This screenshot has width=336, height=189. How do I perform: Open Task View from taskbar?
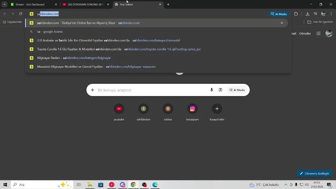(78, 185)
